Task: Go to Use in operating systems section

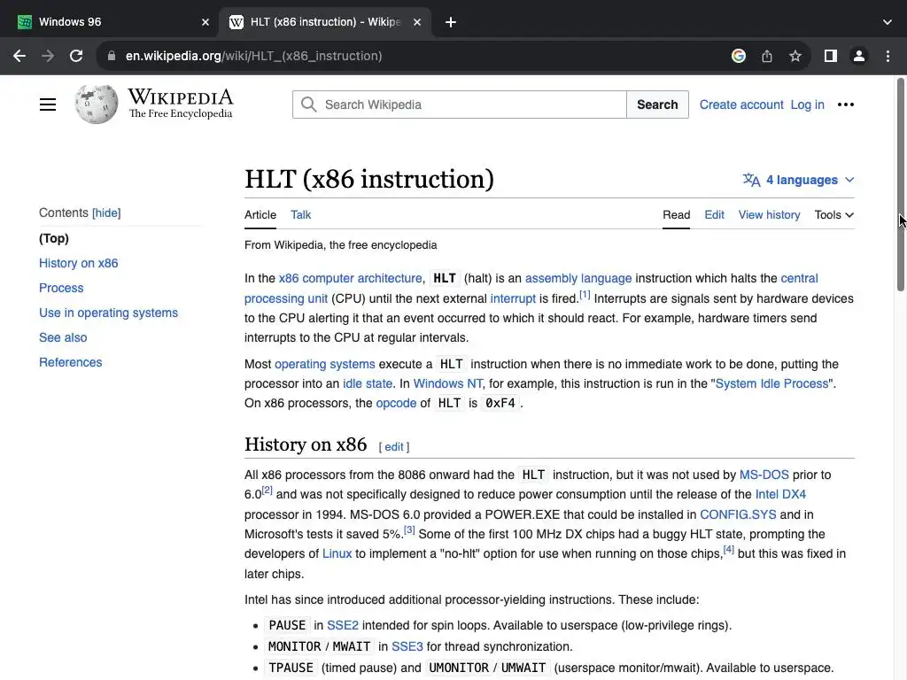Action: pos(108,313)
